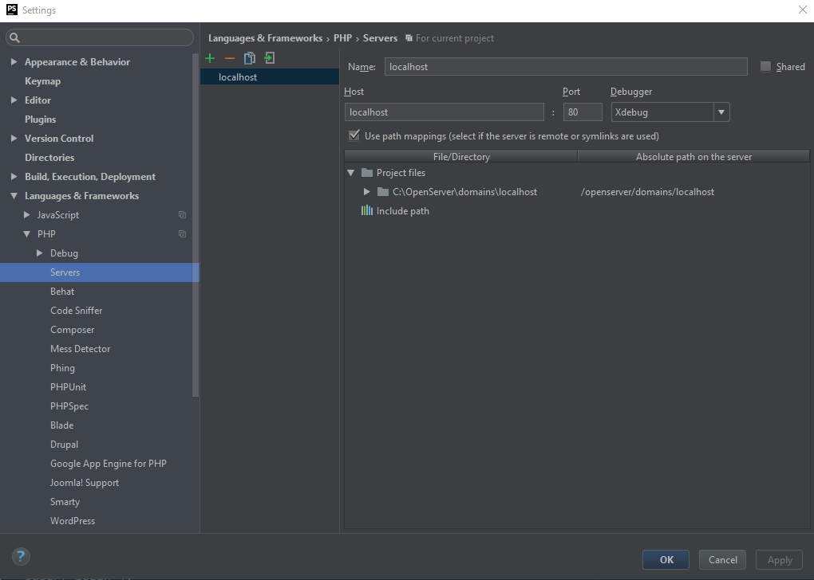Click into the Port input field
814x580 pixels.
point(583,112)
